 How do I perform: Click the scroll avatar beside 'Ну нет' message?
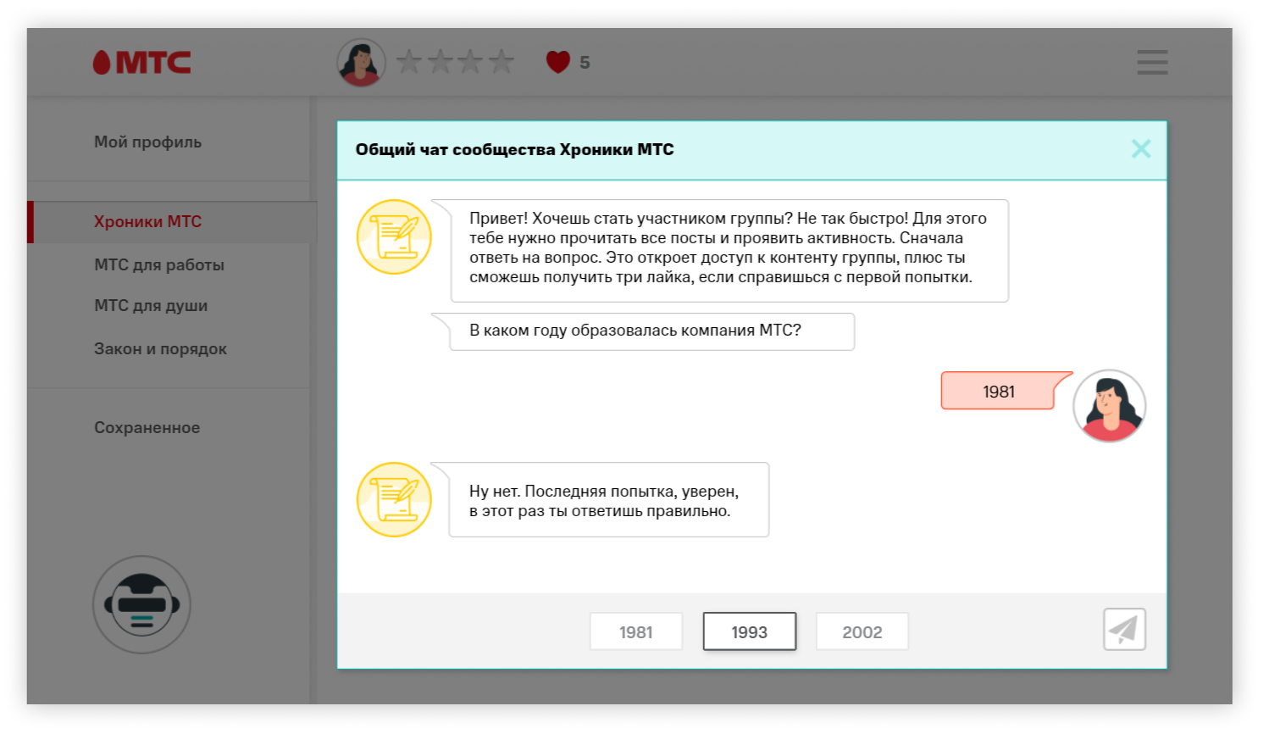tap(394, 499)
